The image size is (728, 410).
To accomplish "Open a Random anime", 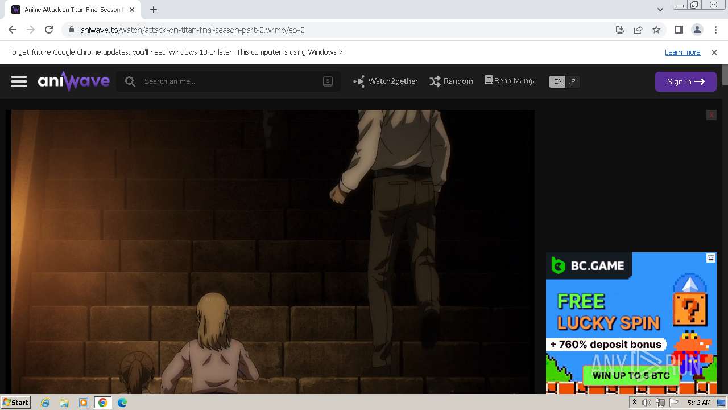I will 451,81.
